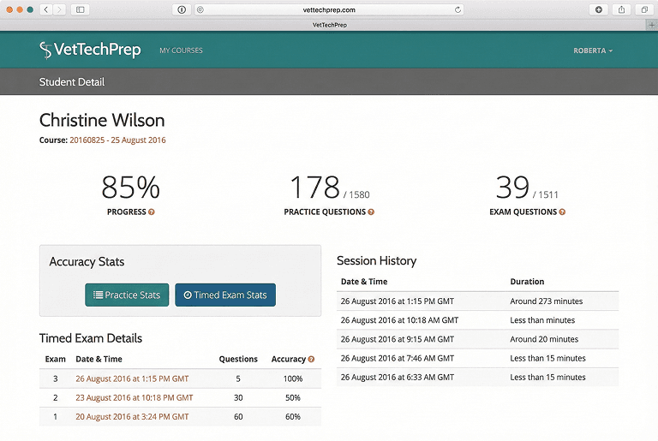Viewport: 658px width, 441px height.
Task: Open a new tab with the plus button
Action: pos(651,25)
